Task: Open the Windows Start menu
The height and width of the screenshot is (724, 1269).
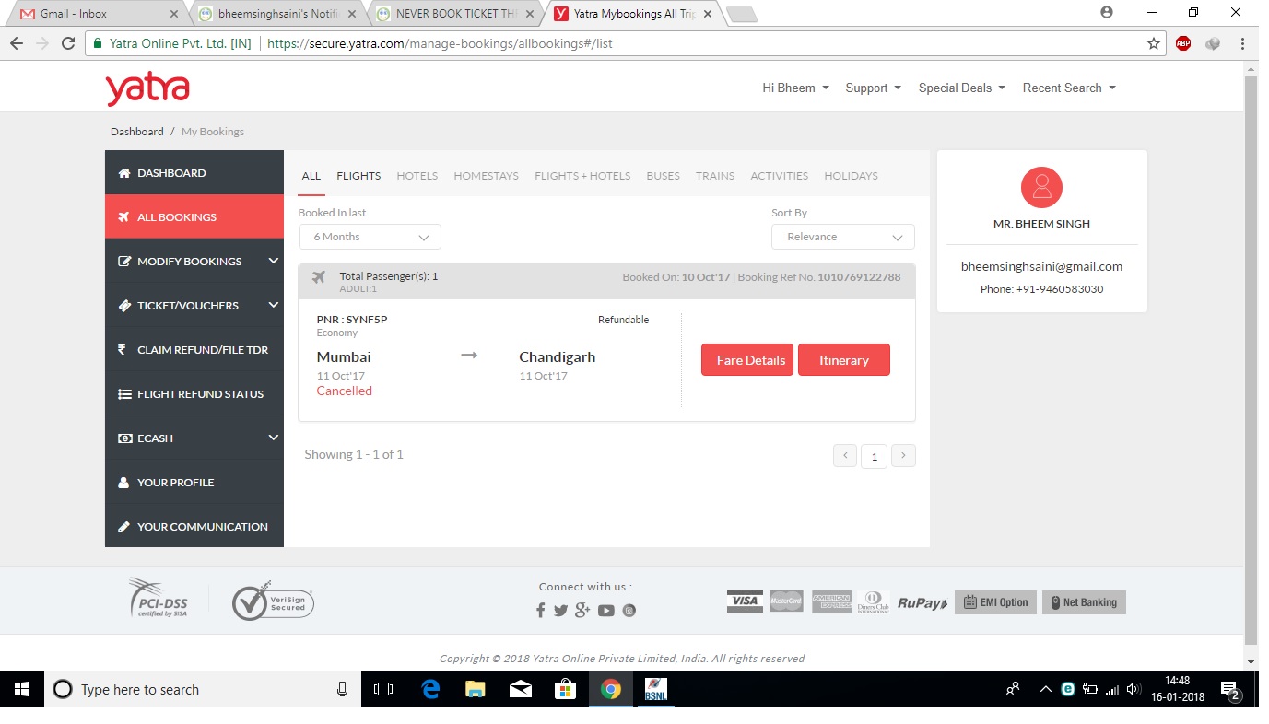Action: coord(22,689)
